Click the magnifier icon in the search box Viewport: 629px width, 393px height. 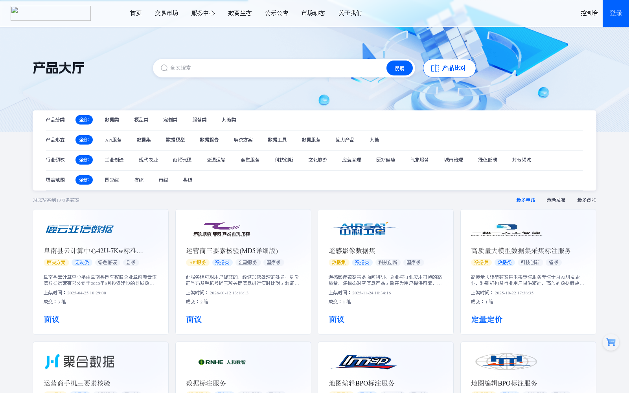pyautogui.click(x=164, y=68)
